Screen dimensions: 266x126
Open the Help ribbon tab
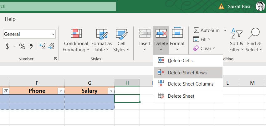click(10, 19)
